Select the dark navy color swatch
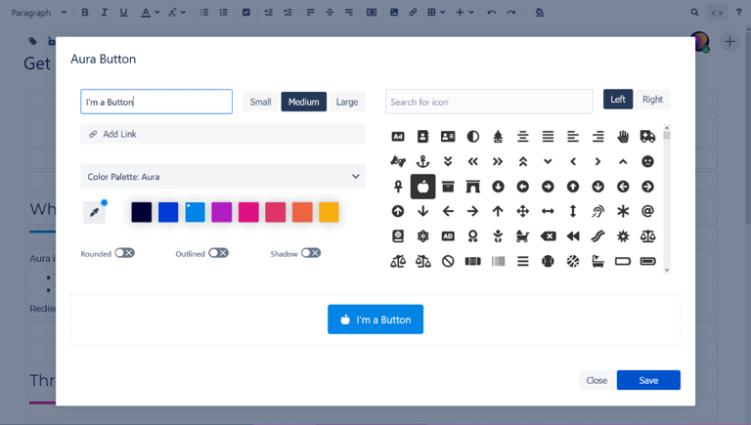Image resolution: width=751 pixels, height=425 pixels. [141, 212]
